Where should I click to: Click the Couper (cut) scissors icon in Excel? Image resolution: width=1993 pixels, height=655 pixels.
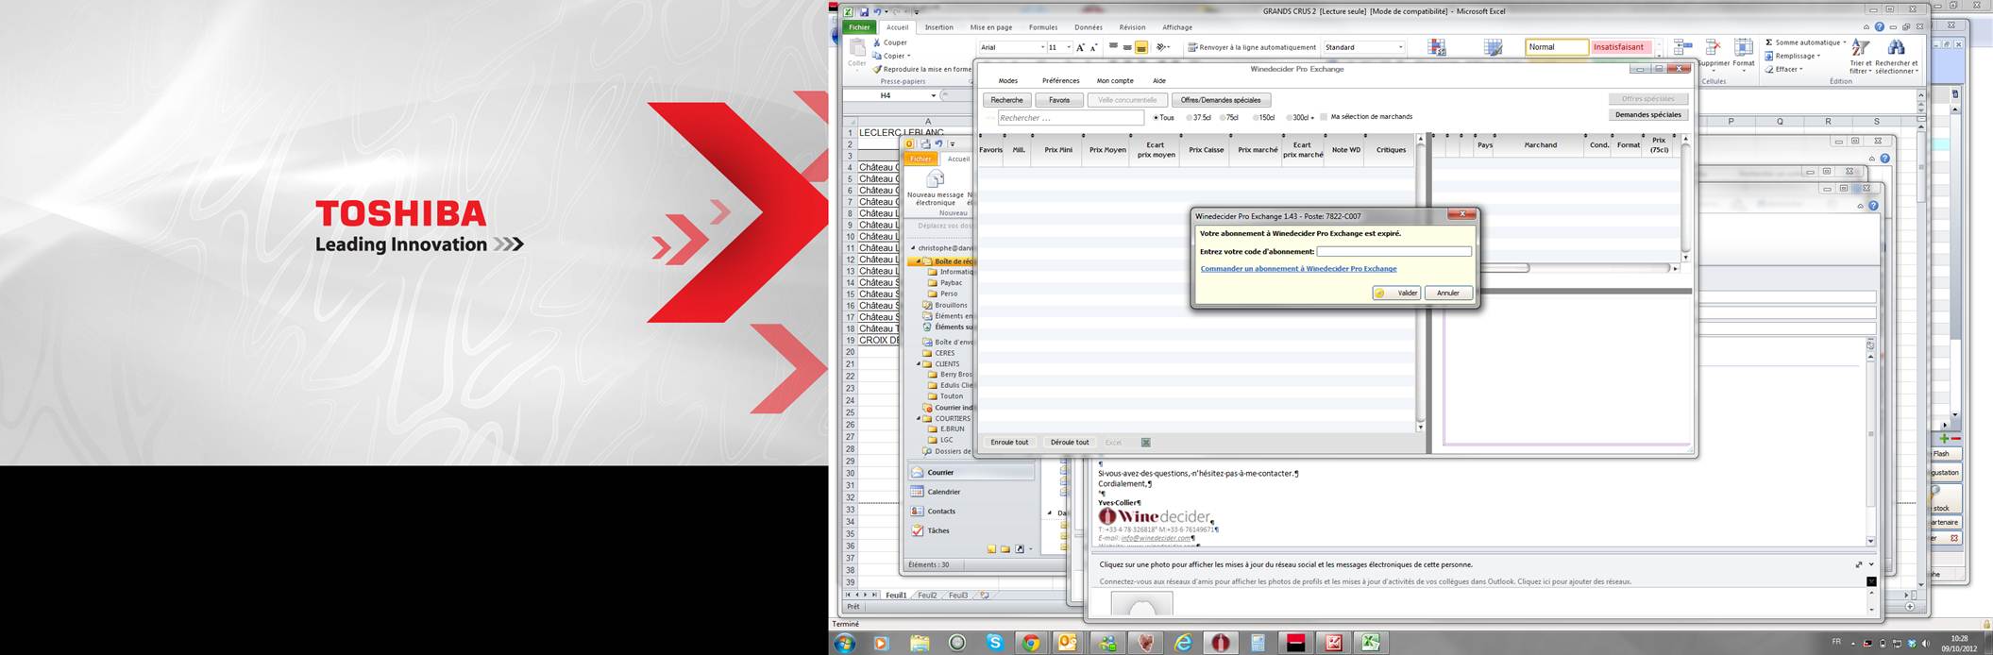pyautogui.click(x=877, y=42)
